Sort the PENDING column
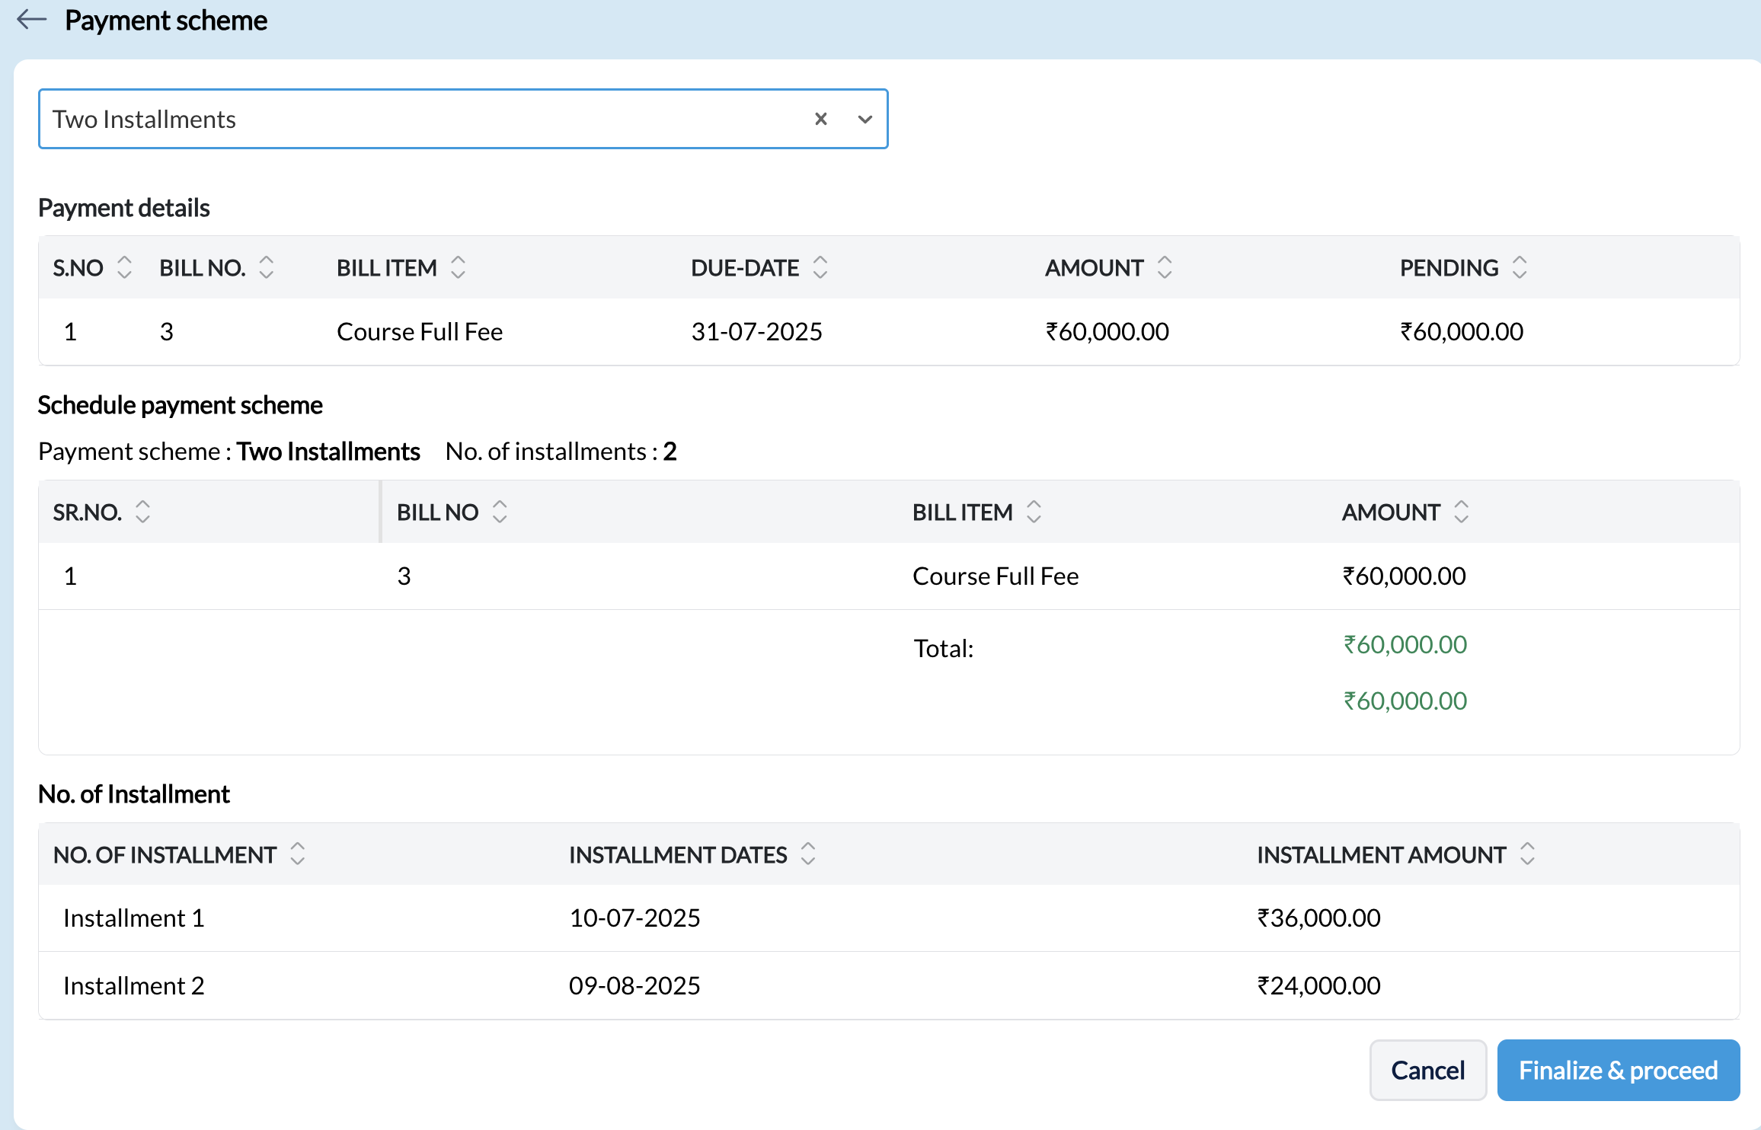Screen dimensions: 1761x1130 point(1520,267)
